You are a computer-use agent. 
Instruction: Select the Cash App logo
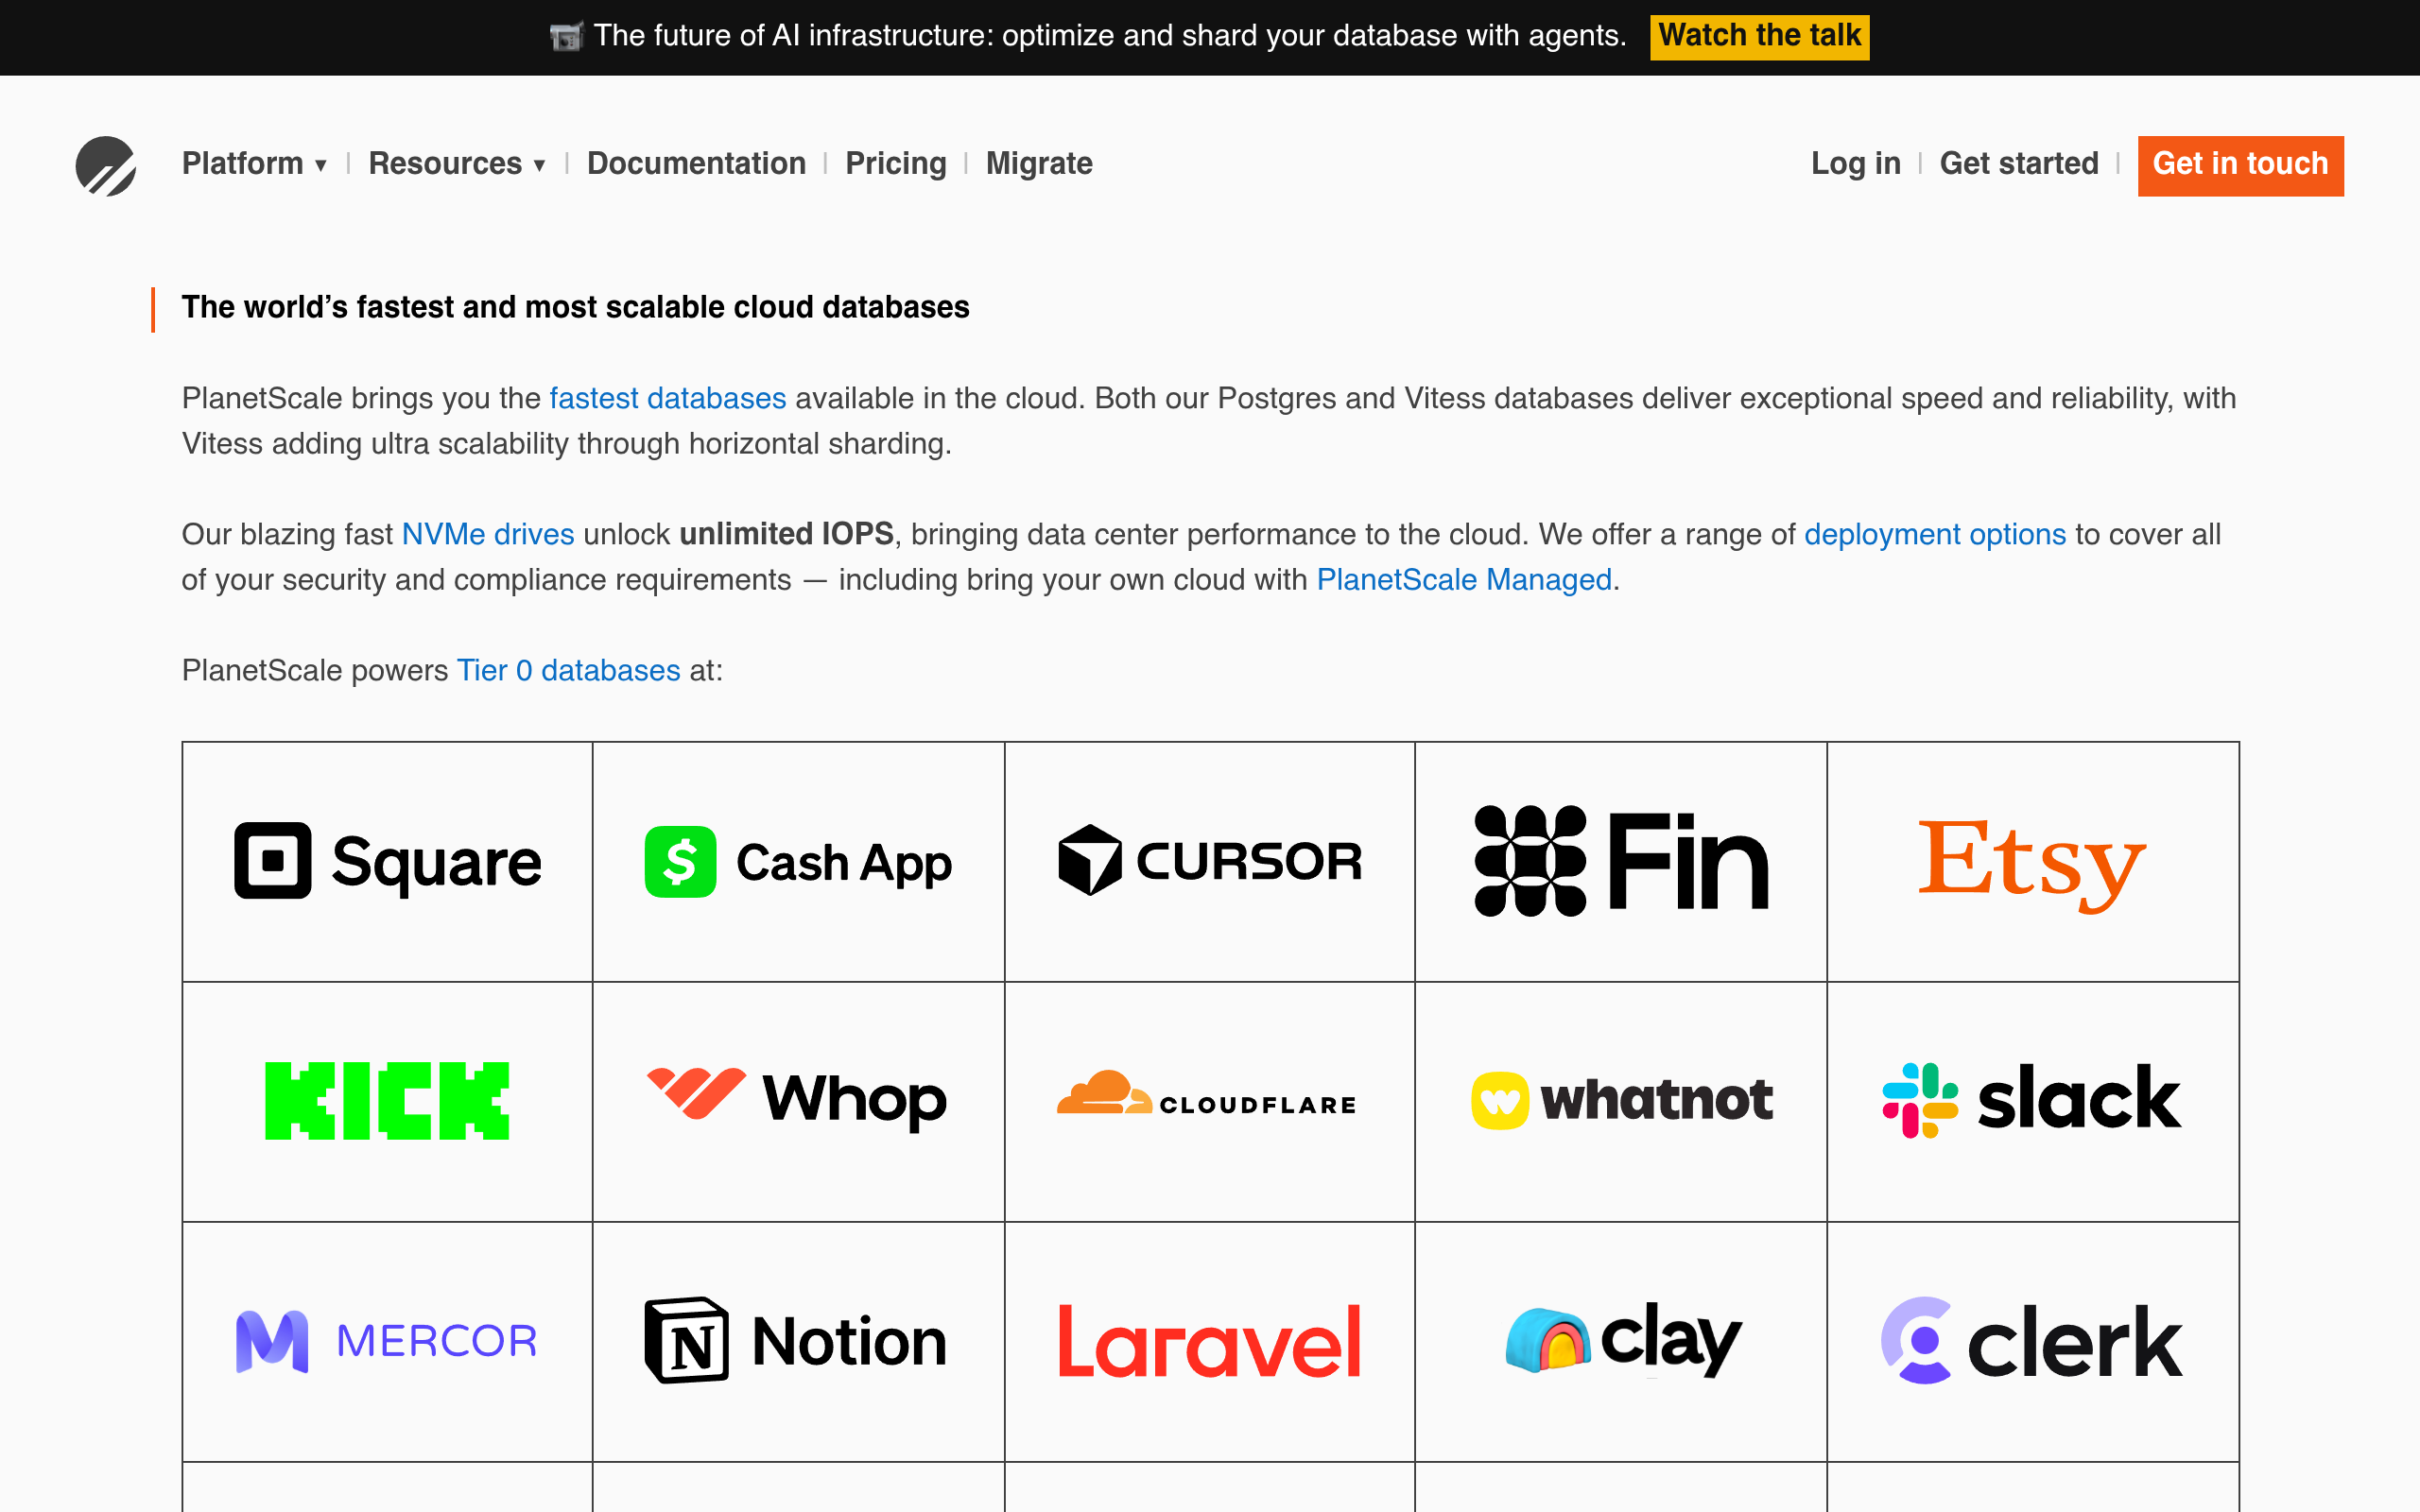[x=798, y=861]
